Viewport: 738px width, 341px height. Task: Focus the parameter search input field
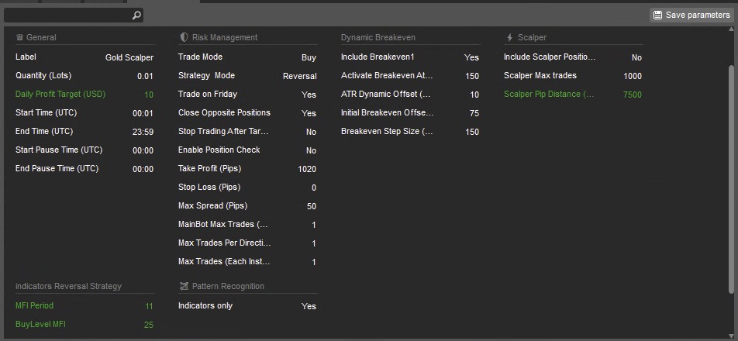[x=74, y=15]
